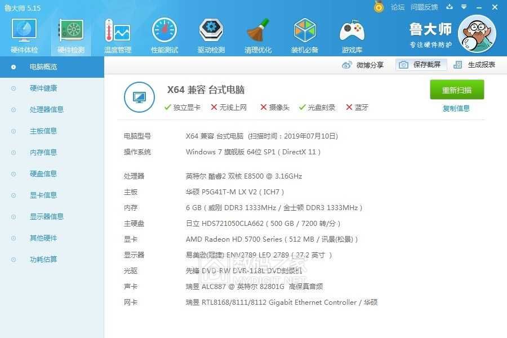Click optical drive value 先锋 DVD-RW DVR-118L

tap(244, 271)
